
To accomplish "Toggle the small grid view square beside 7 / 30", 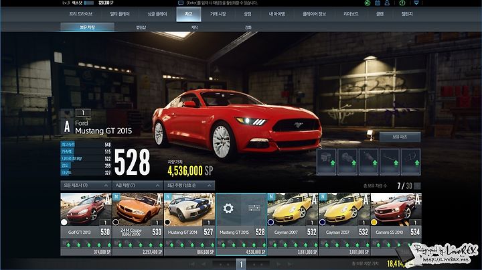I will coord(418,186).
